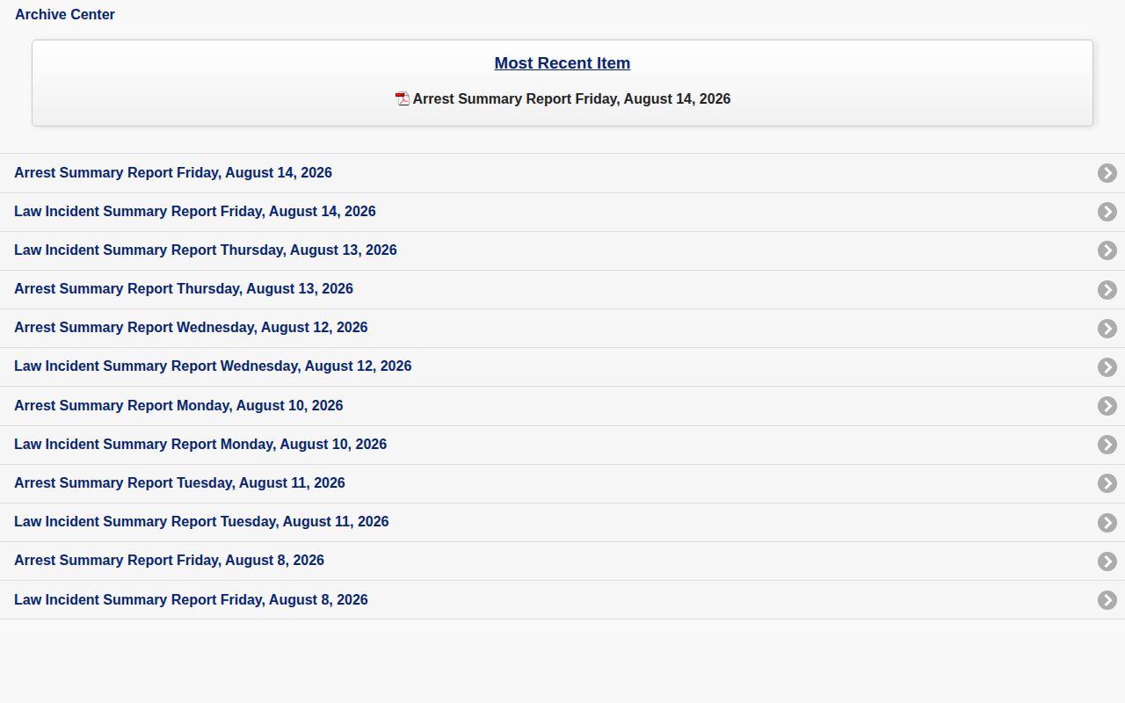
Task: Click arrow icon on Arrest Summary Friday, August 8 row
Action: coord(1107,562)
